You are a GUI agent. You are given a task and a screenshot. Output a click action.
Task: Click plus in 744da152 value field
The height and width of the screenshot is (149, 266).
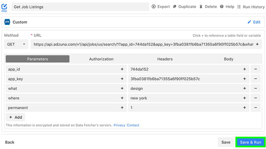[x=244, y=69]
